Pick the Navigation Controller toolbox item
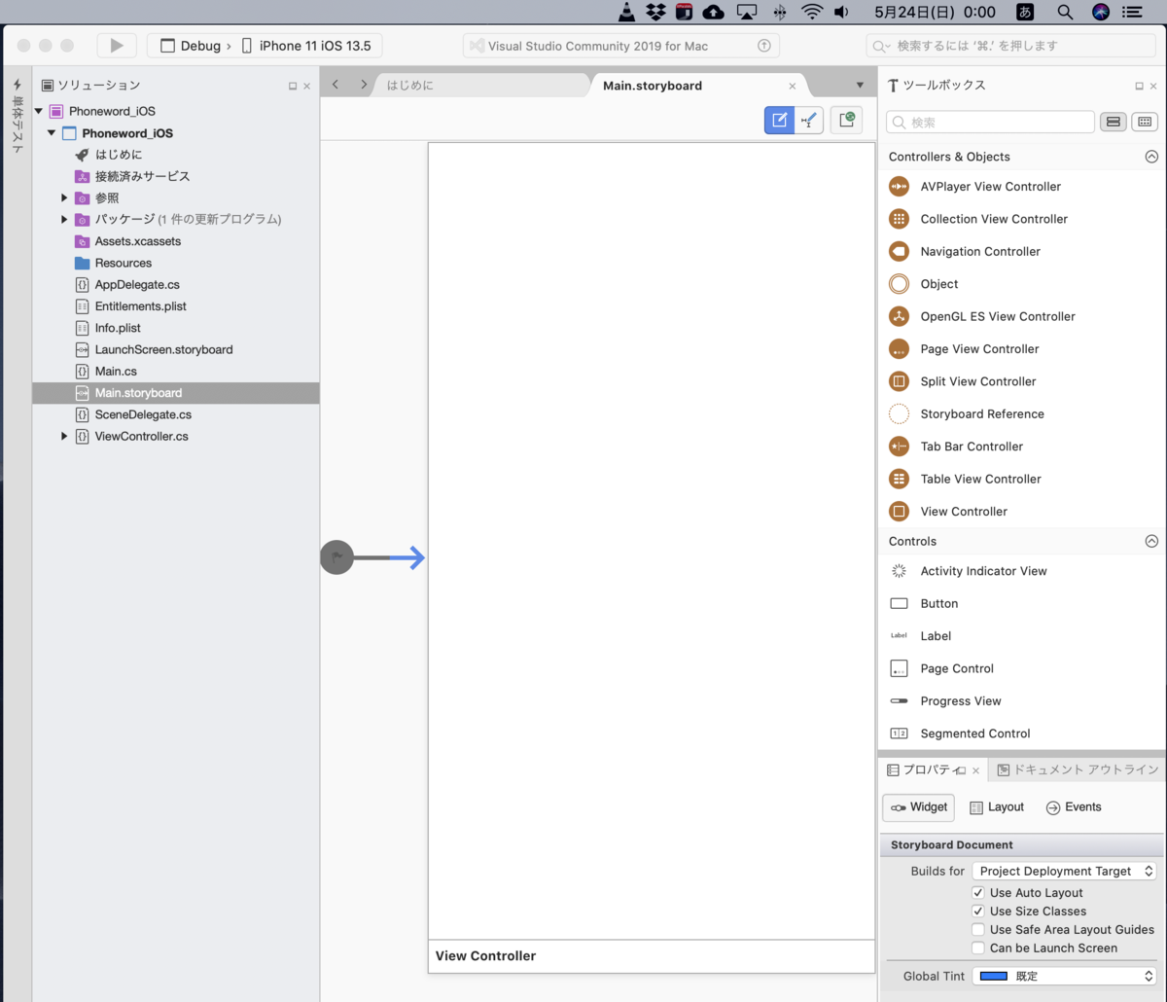 pyautogui.click(x=980, y=252)
